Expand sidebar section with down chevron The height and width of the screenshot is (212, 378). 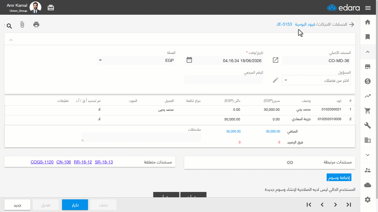(x=368, y=155)
